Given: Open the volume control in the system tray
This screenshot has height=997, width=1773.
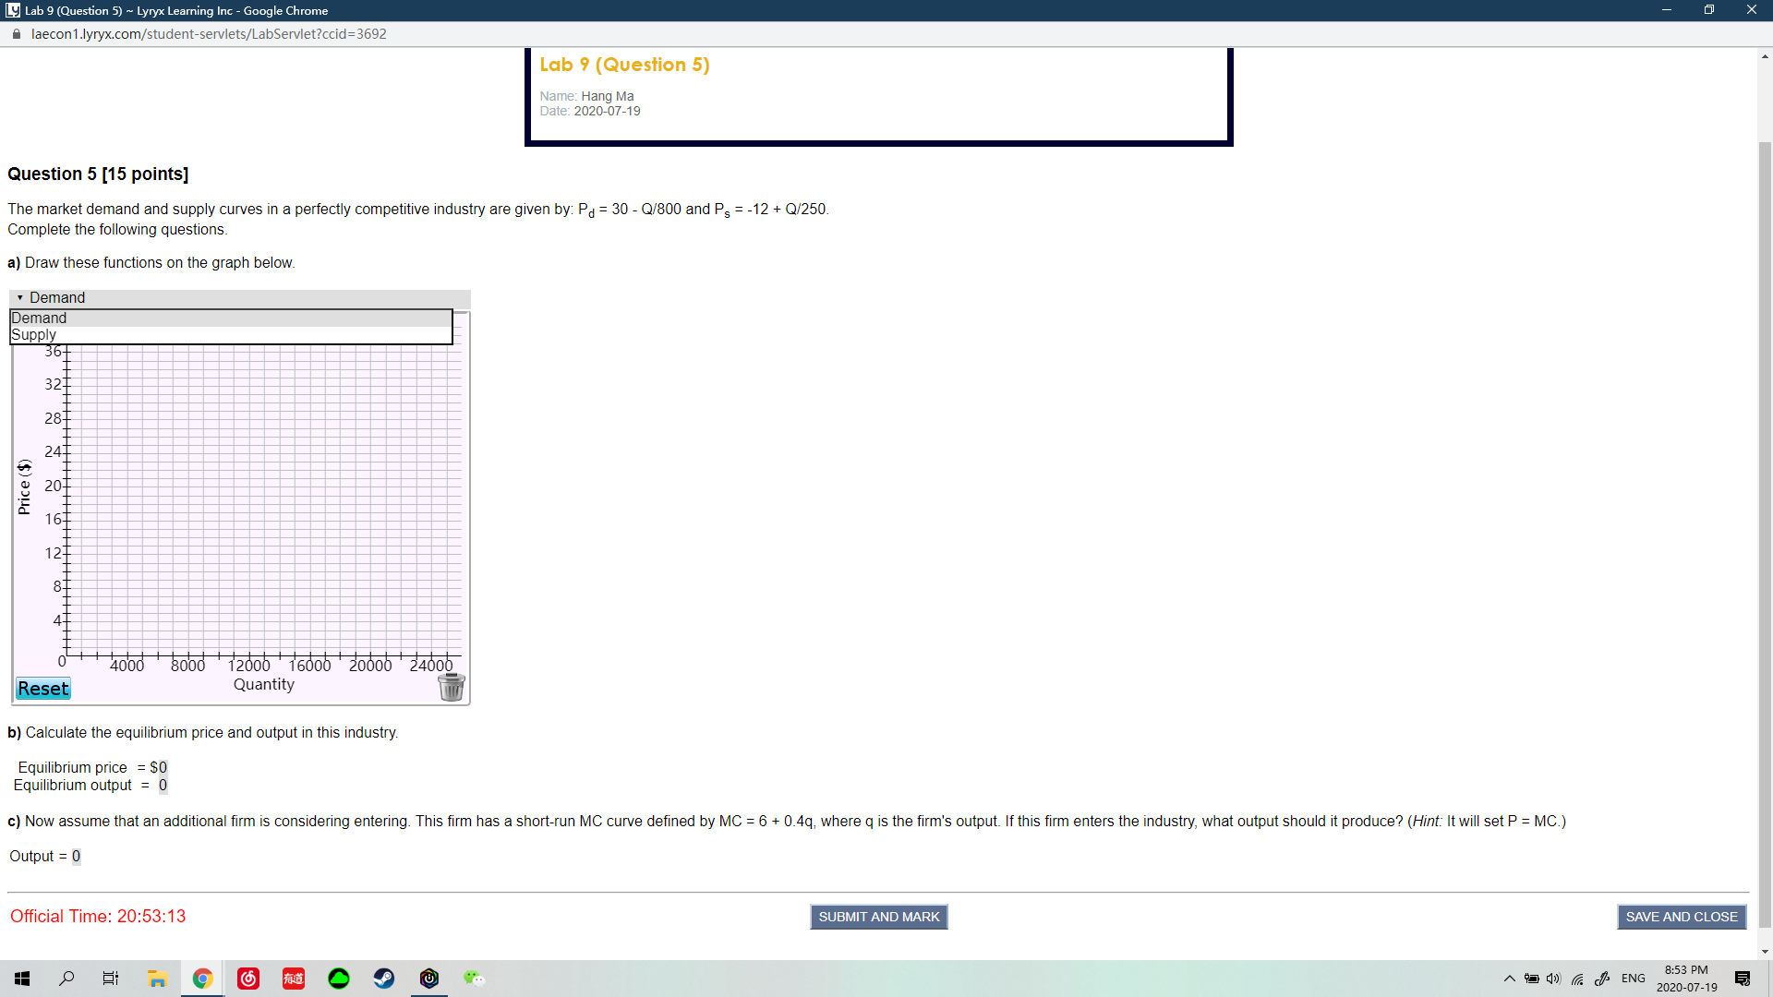Looking at the screenshot, I should click(x=1551, y=979).
